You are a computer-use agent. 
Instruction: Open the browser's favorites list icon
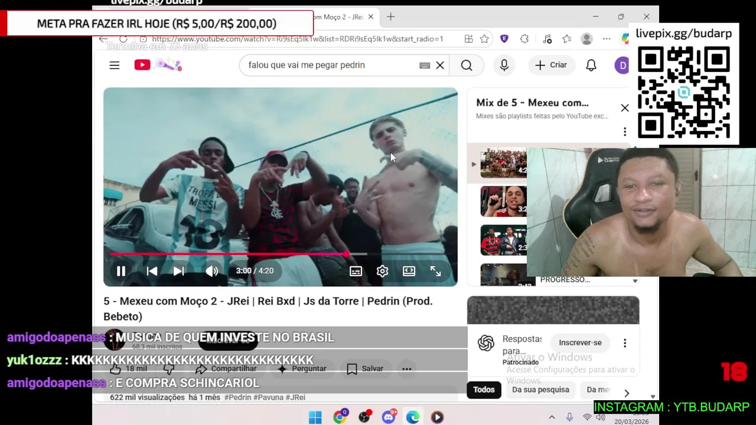coord(567,39)
